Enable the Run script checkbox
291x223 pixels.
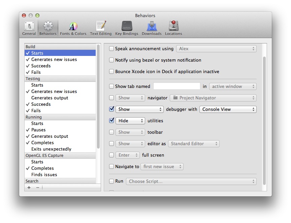pos(111,181)
